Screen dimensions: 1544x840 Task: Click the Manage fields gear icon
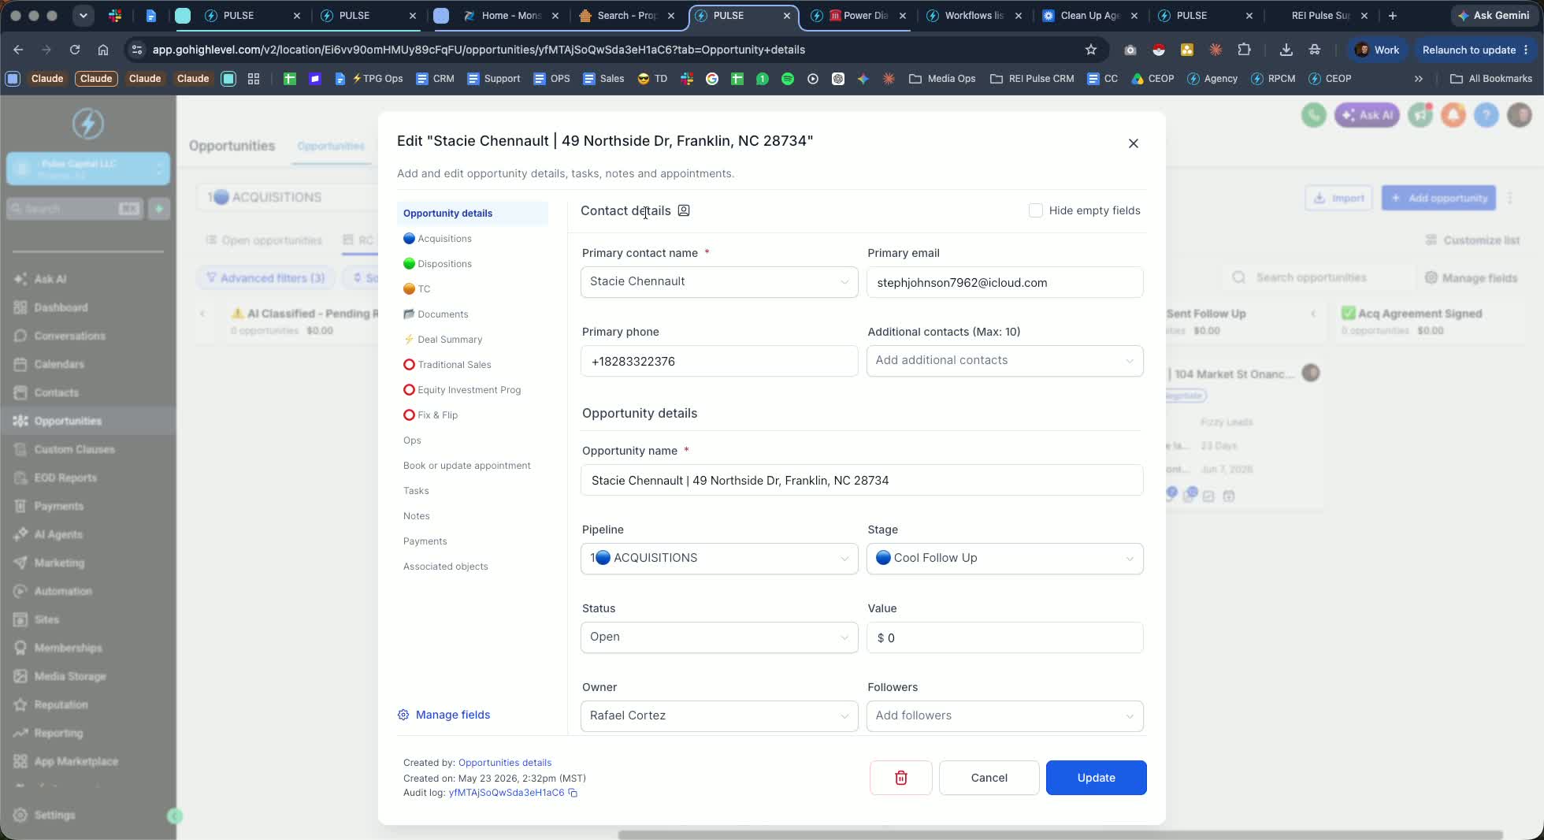[403, 715]
